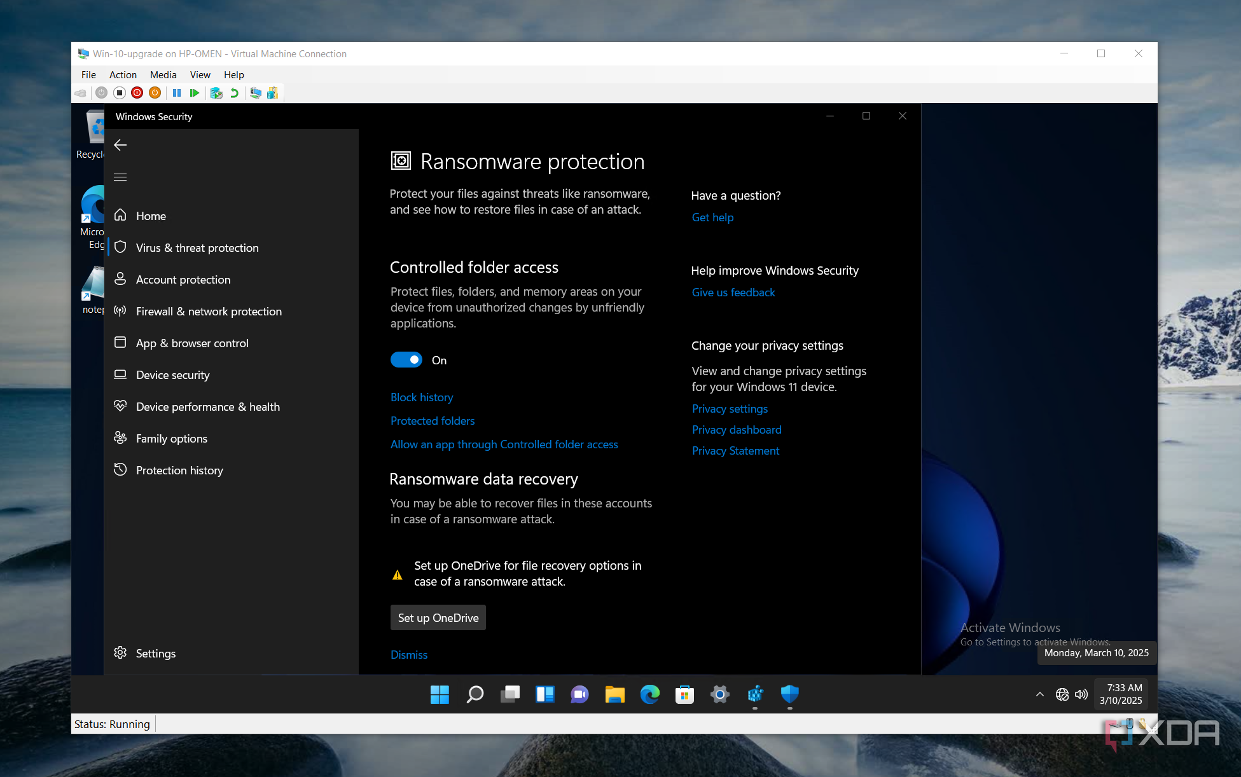Click the green Reset/Resume play icon
This screenshot has height=777, width=1241.
195,93
